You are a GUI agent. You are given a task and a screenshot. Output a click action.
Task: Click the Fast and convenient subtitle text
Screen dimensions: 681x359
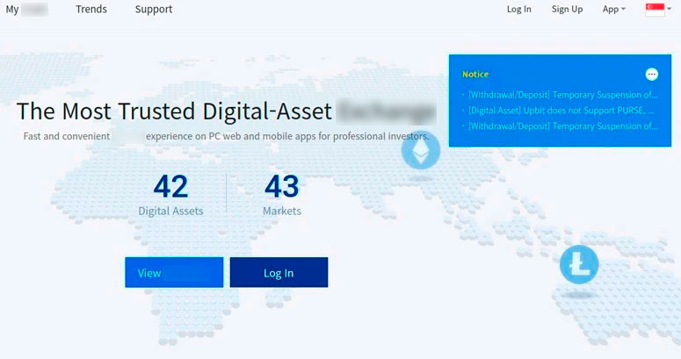[225, 137]
